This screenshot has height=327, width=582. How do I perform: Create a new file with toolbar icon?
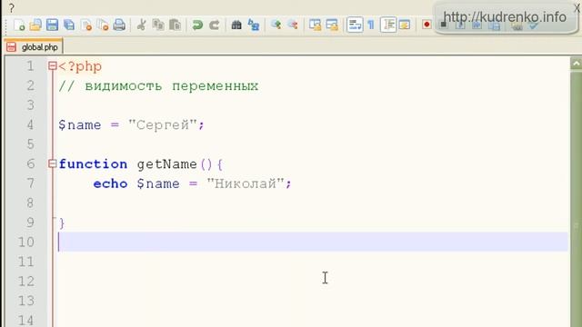(19, 25)
